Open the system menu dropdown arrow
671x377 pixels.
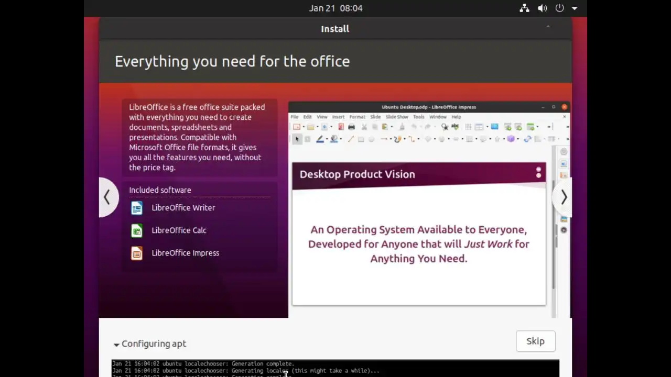(x=575, y=8)
